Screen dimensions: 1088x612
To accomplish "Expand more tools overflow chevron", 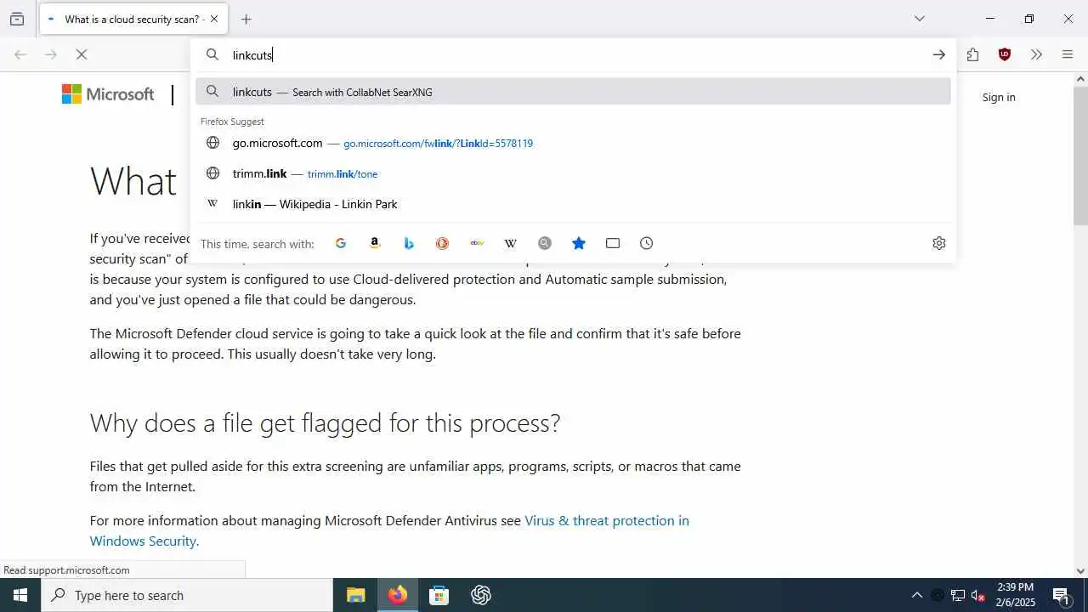I will tap(1036, 54).
